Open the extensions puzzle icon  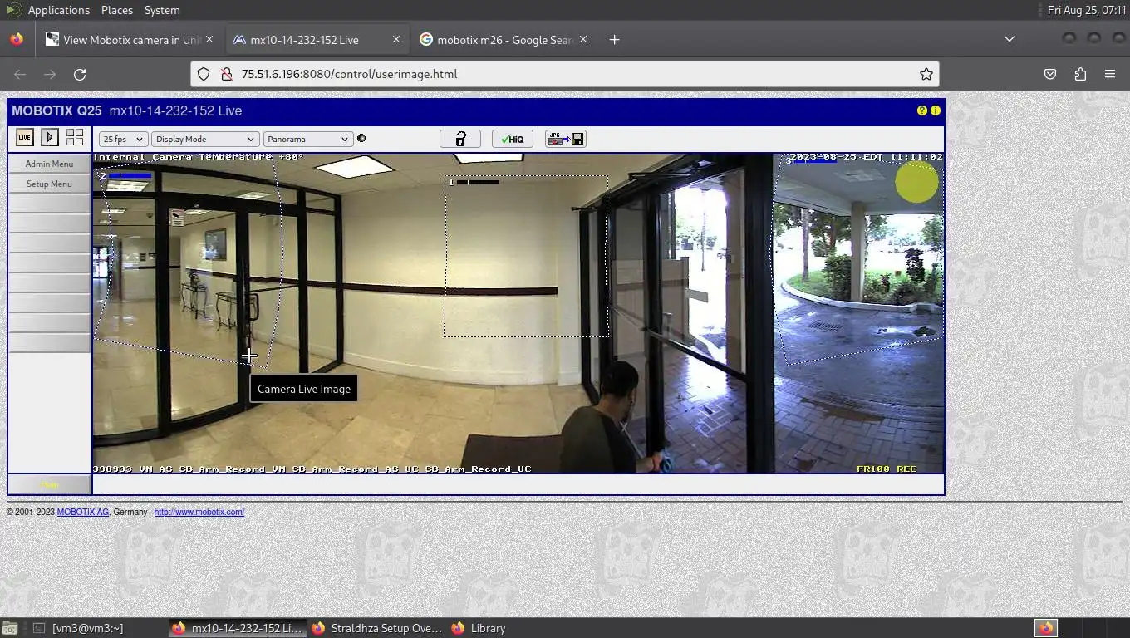(x=1080, y=74)
